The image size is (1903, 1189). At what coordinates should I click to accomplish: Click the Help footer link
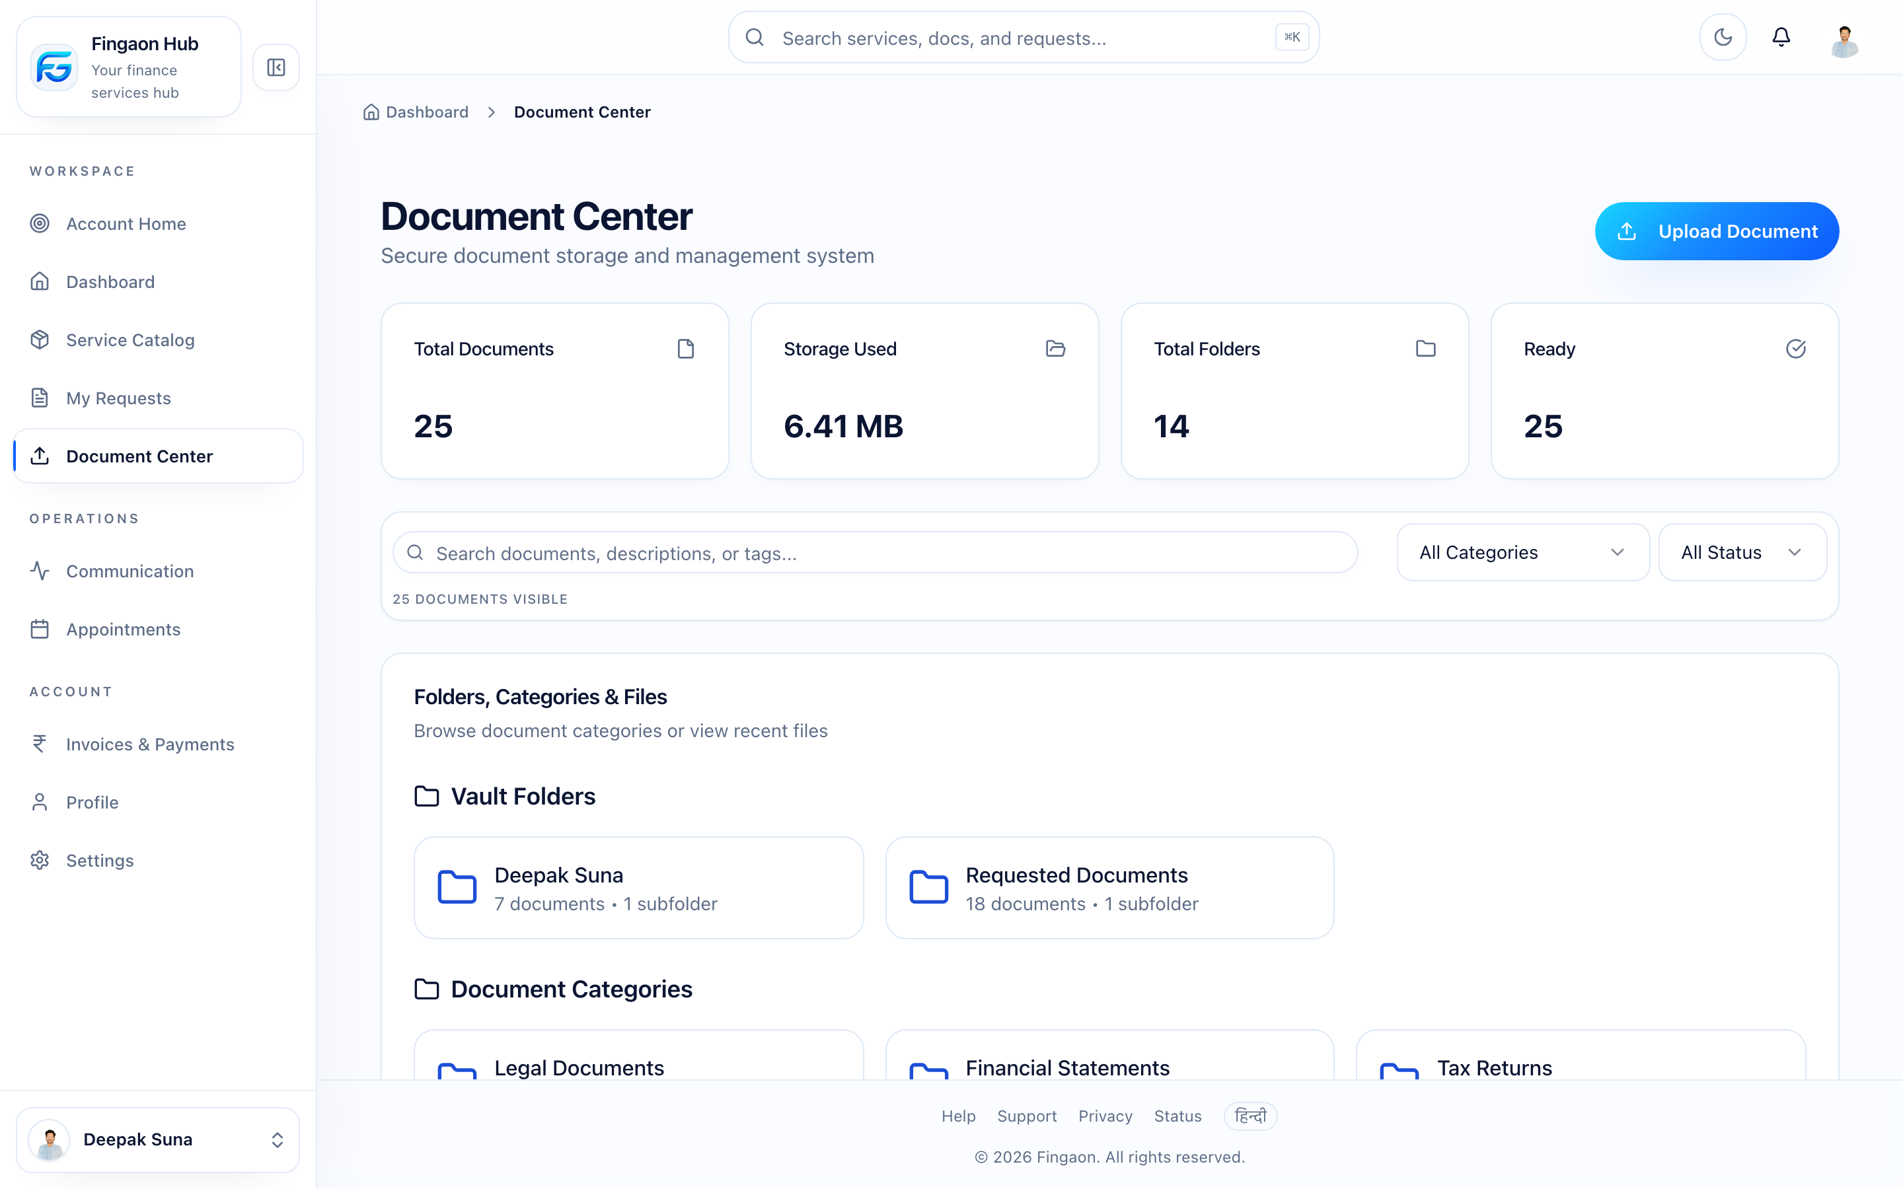click(959, 1116)
